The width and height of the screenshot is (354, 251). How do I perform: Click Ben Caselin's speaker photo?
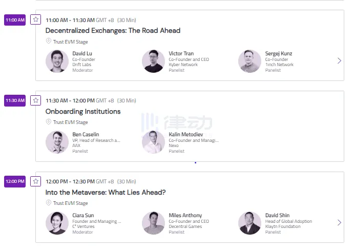[57, 142]
